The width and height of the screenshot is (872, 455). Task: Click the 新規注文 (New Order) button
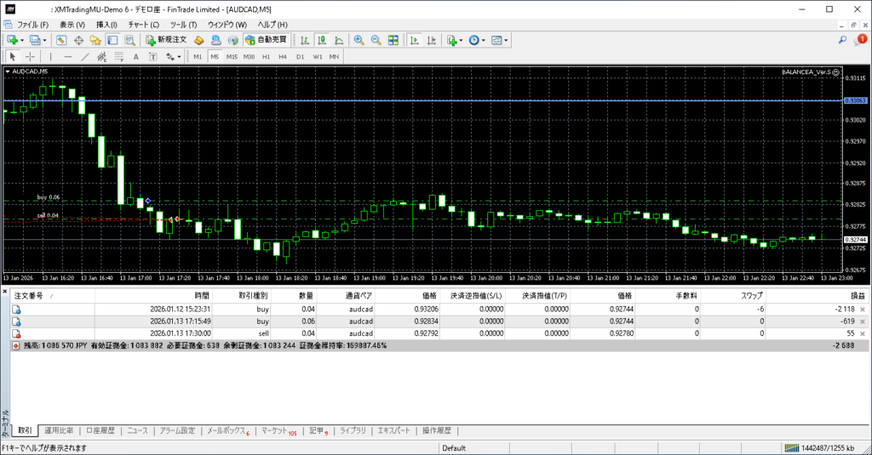pyautogui.click(x=166, y=40)
